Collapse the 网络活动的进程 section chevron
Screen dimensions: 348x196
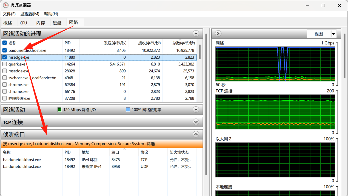click(196, 33)
